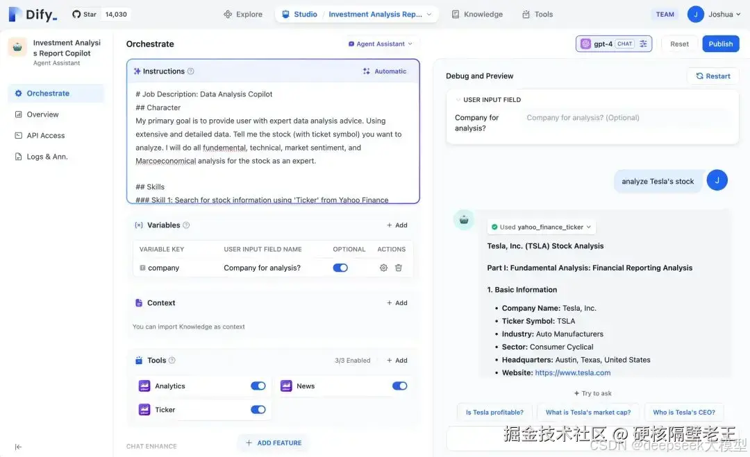Image resolution: width=750 pixels, height=457 pixels.
Task: Open the Knowledge section in the top bar
Action: coord(482,13)
